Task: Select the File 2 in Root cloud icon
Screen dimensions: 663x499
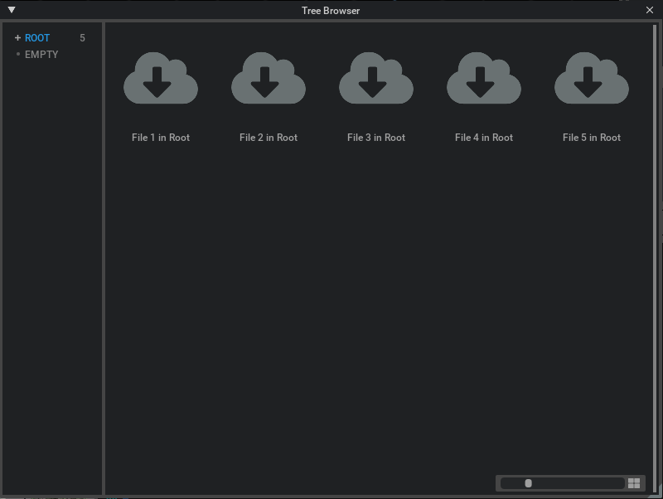Action: click(268, 77)
